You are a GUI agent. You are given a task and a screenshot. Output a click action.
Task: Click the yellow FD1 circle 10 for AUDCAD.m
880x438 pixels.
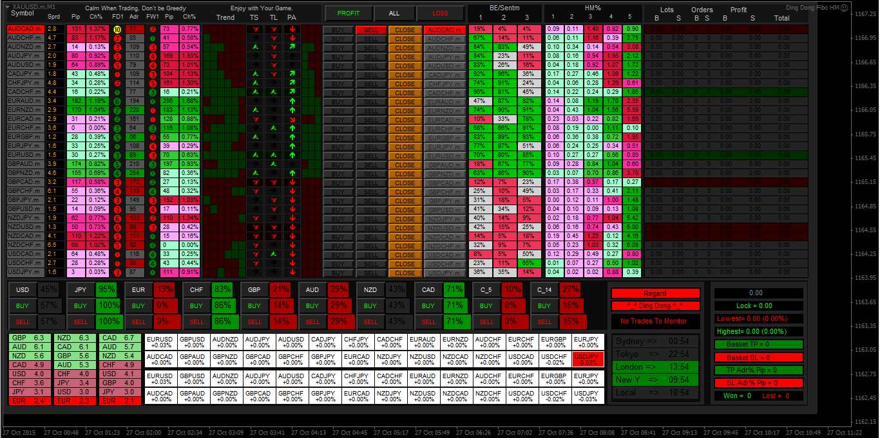coord(117,29)
